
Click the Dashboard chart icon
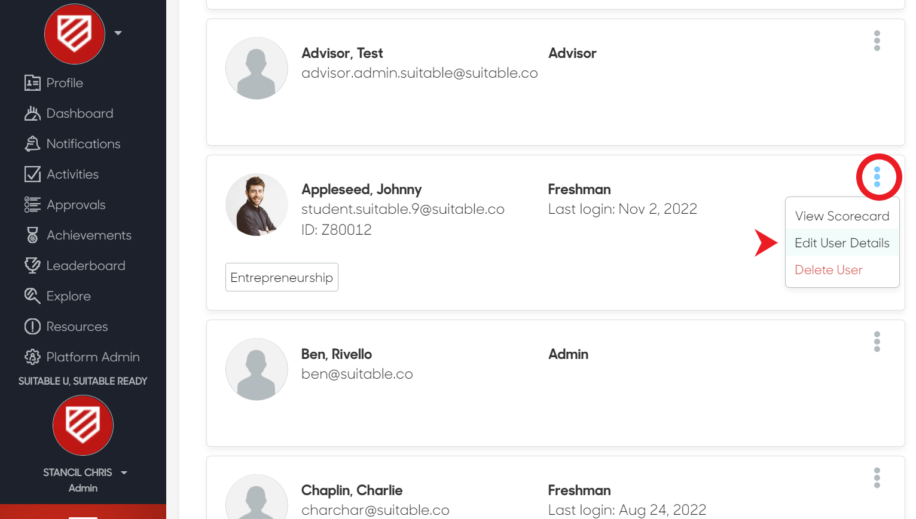point(32,113)
